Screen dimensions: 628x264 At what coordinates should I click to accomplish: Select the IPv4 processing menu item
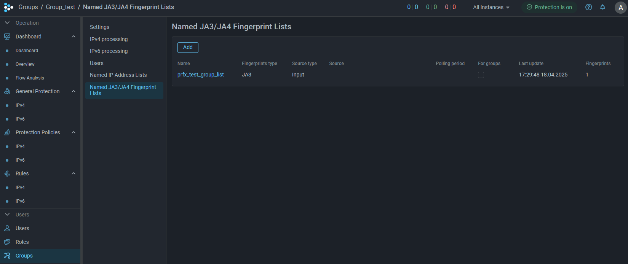click(x=109, y=39)
